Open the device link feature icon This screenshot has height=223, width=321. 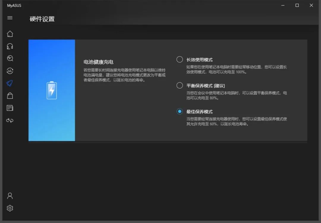click(10, 120)
